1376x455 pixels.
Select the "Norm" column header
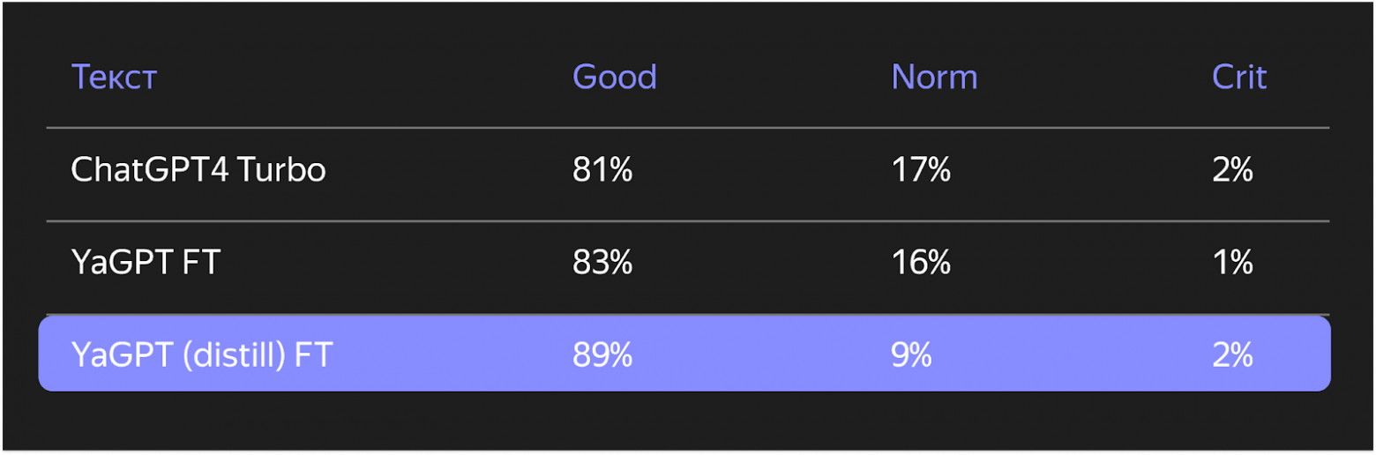[934, 78]
